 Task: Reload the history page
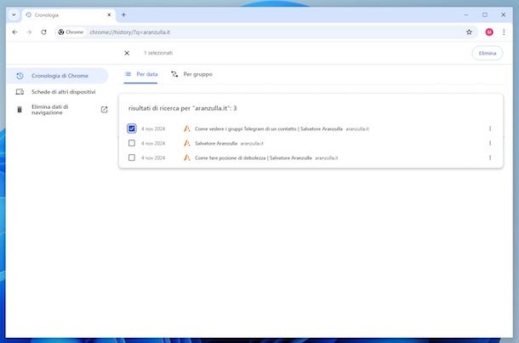pyautogui.click(x=43, y=32)
